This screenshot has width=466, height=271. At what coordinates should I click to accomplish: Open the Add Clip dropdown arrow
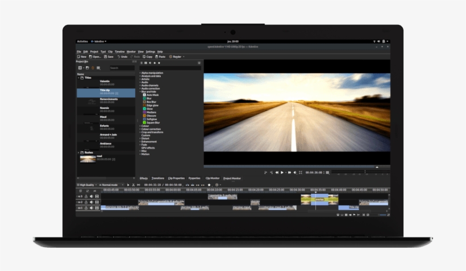pyautogui.click(x=83, y=68)
